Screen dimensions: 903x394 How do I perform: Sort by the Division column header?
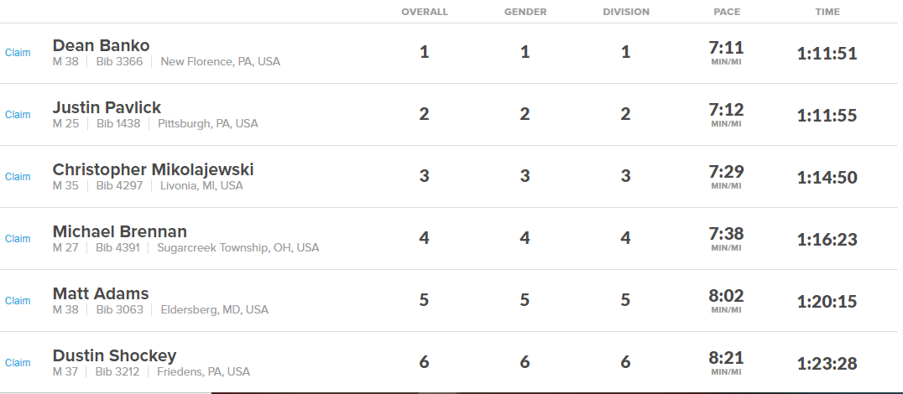coord(626,12)
